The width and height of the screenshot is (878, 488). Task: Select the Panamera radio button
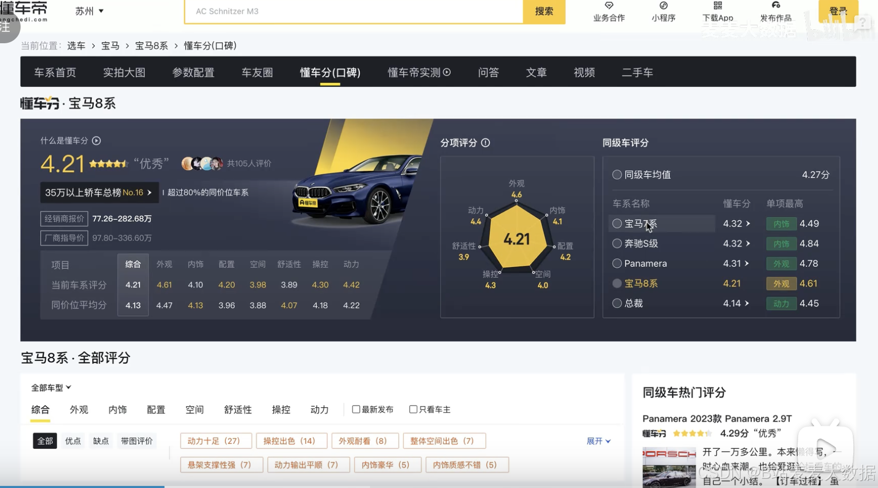[x=617, y=263]
